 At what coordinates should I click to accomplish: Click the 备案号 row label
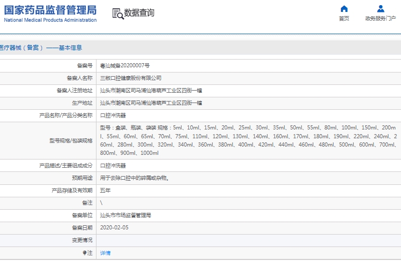(x=85, y=66)
